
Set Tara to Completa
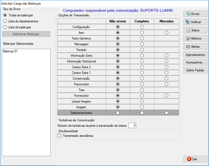[x=142, y=90]
